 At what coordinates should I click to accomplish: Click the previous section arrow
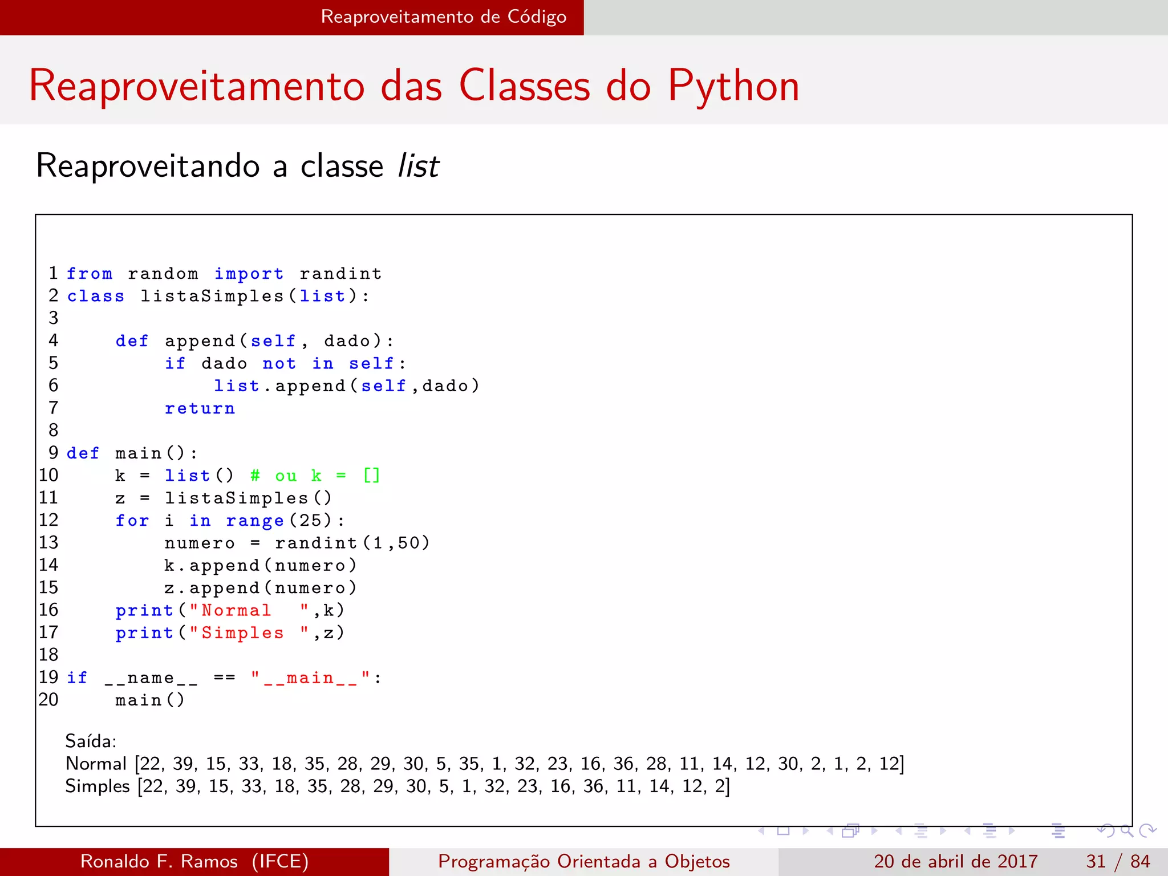(x=967, y=831)
